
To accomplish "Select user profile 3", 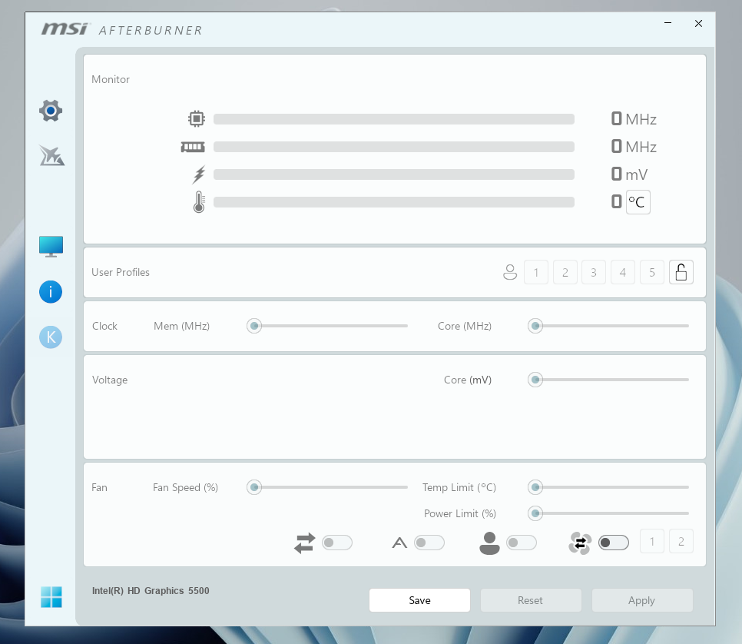I will pos(594,272).
